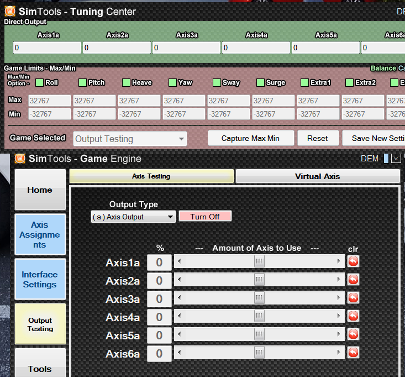This screenshot has height=383, width=405.
Task: Click the Axis1a slider right arrow
Action: point(339,261)
